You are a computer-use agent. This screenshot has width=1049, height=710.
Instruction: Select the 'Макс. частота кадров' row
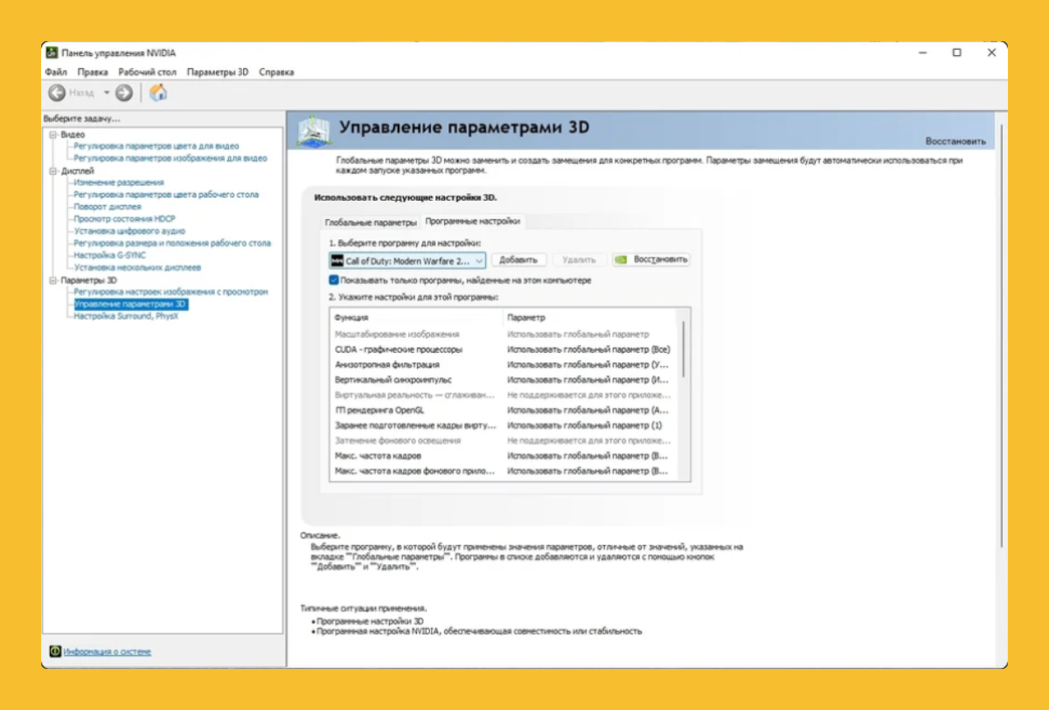[x=504, y=455]
